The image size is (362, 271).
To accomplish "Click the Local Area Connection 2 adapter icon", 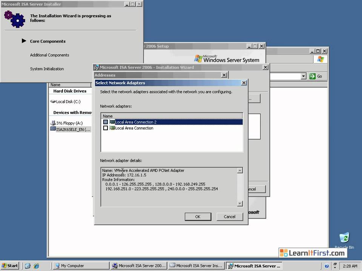I will 112,122.
